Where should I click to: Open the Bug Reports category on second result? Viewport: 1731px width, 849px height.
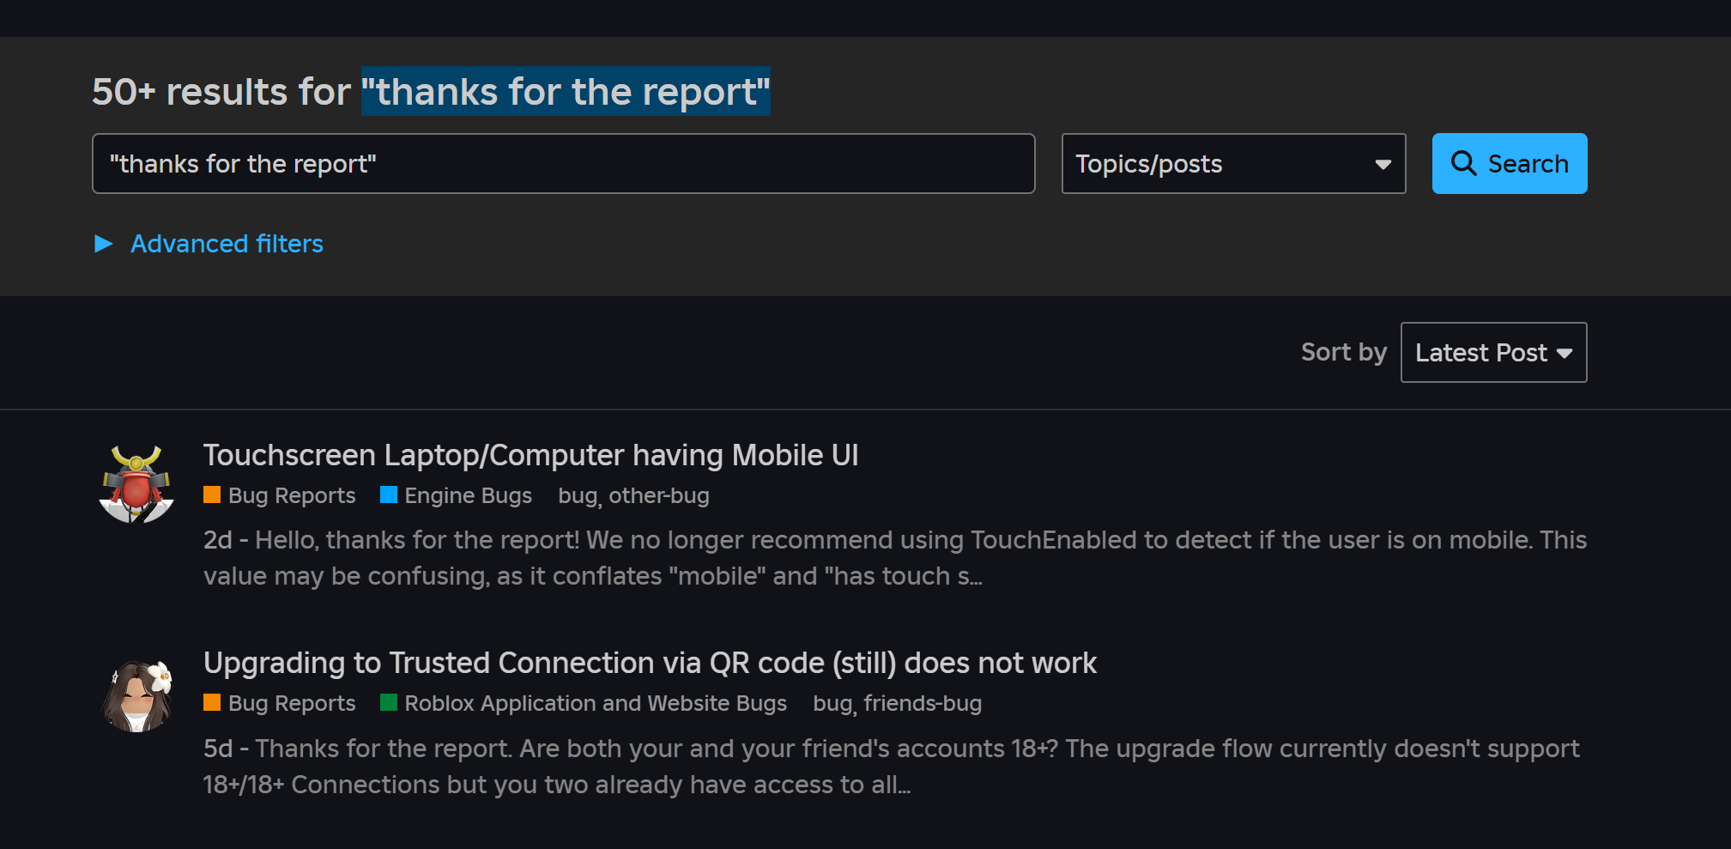tap(291, 703)
